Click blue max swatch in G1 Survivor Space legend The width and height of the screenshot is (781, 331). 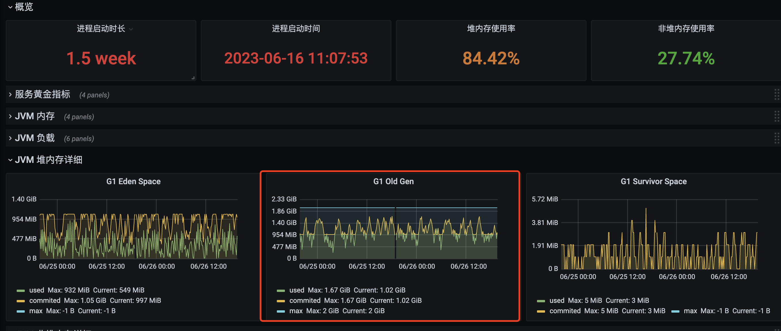[x=675, y=311]
